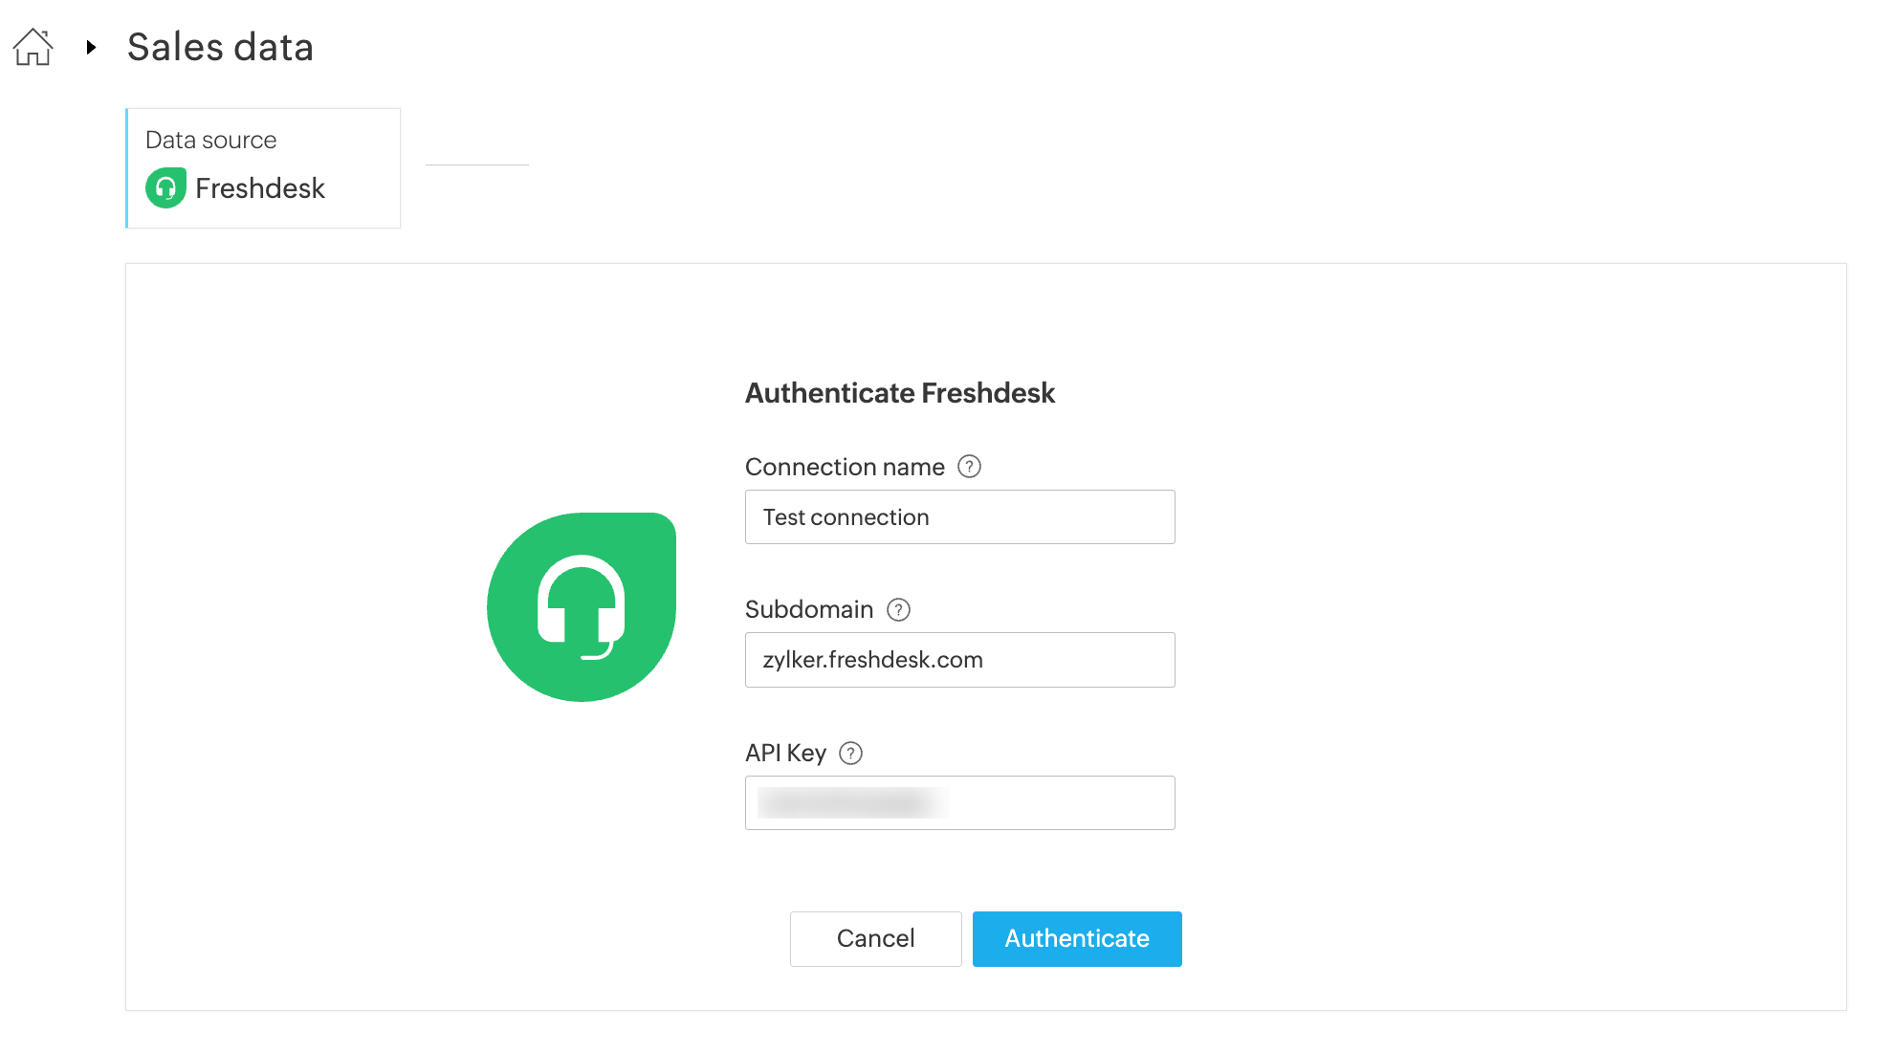Click the Connection name label
Image resolution: width=1890 pixels, height=1052 pixels.
tap(845, 467)
